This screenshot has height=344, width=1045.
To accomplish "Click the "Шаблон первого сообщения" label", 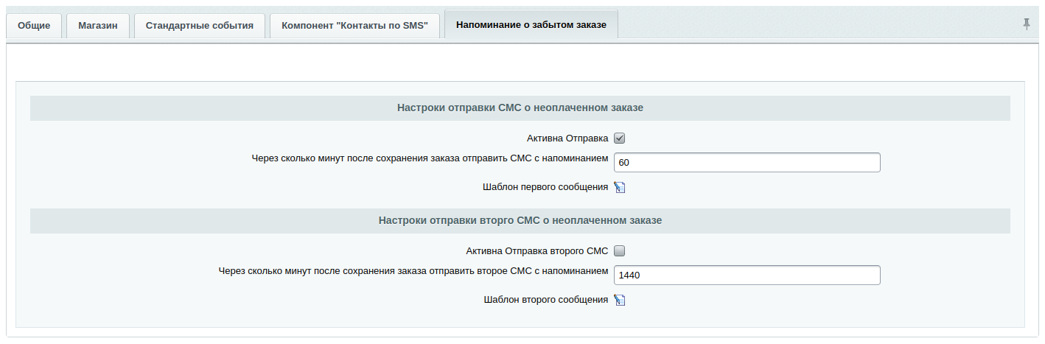I will point(545,187).
